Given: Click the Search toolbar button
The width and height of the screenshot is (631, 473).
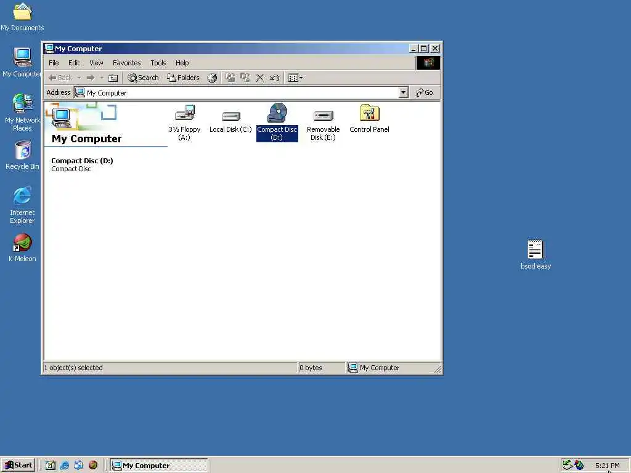Looking at the screenshot, I should point(143,78).
